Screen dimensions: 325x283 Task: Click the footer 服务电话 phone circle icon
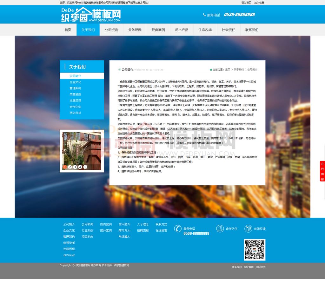coord(178,228)
